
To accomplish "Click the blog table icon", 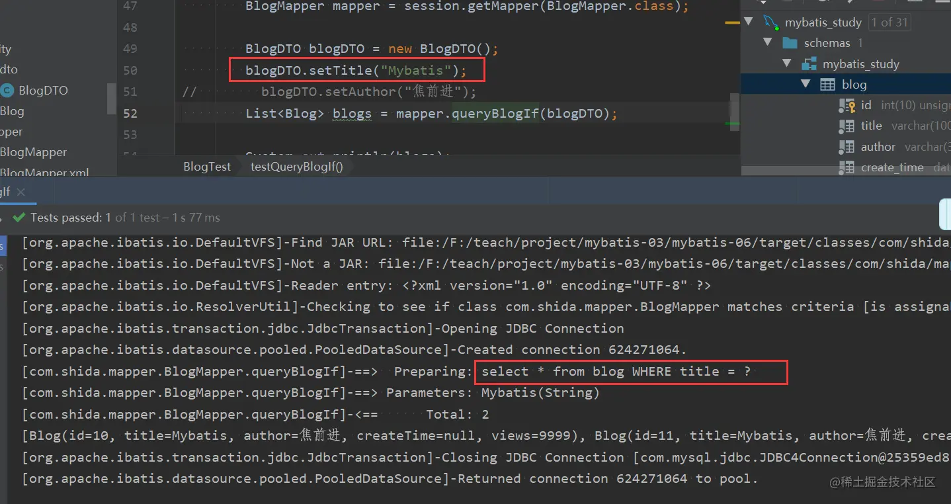I will point(827,85).
